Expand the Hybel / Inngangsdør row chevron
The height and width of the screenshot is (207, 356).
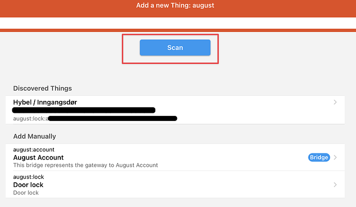tap(335, 102)
